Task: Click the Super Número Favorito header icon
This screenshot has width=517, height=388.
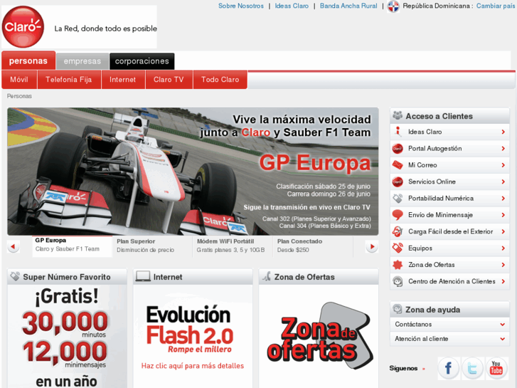Action: 15,276
